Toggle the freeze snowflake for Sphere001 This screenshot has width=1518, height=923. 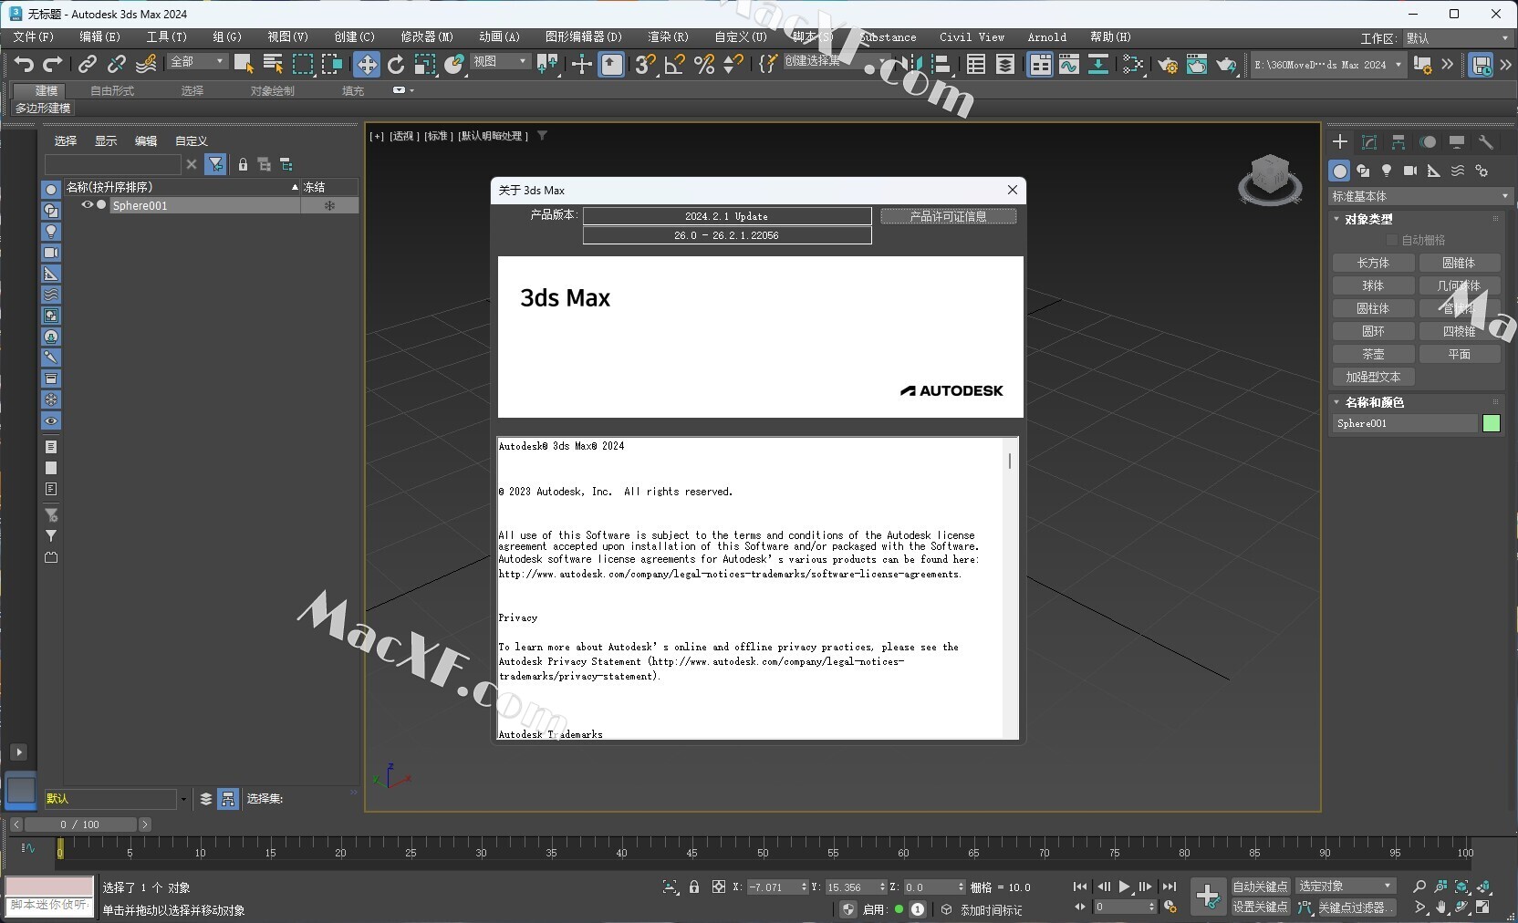[329, 206]
